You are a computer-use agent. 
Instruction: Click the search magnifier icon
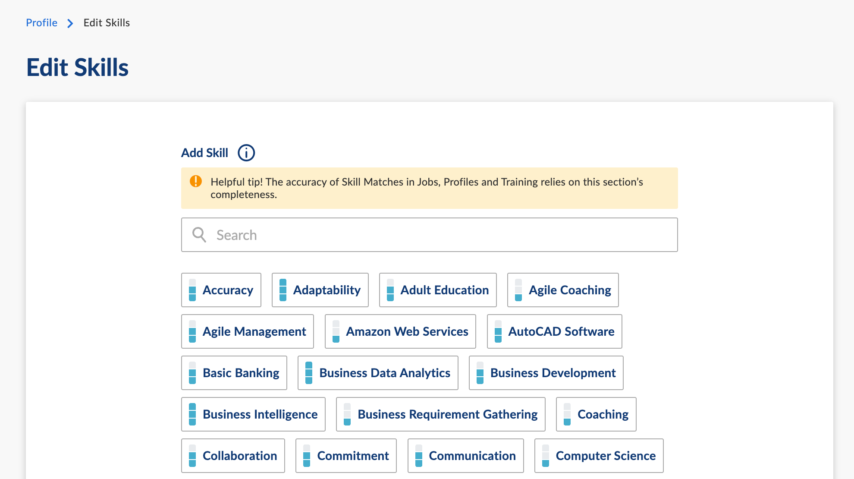pos(199,235)
